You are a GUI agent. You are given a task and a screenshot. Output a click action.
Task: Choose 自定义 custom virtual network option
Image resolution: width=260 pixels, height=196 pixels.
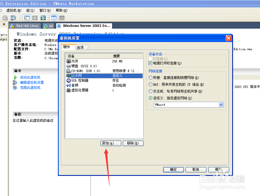pyautogui.click(x=150, y=98)
